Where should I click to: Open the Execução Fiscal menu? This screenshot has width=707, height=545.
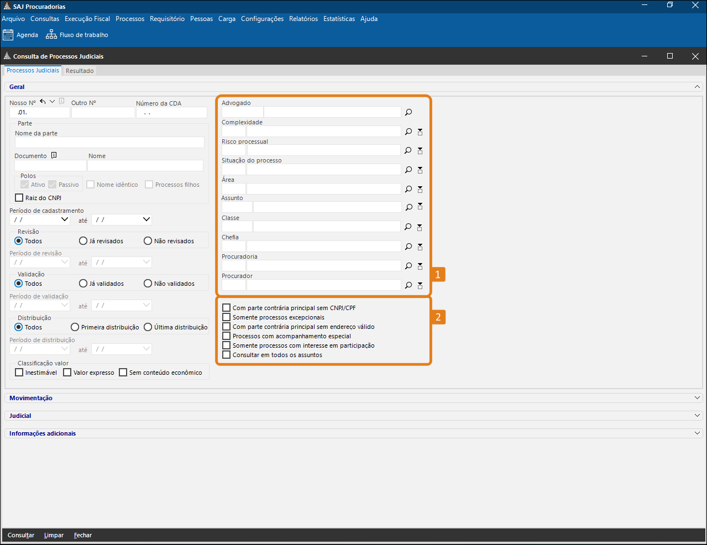[87, 19]
